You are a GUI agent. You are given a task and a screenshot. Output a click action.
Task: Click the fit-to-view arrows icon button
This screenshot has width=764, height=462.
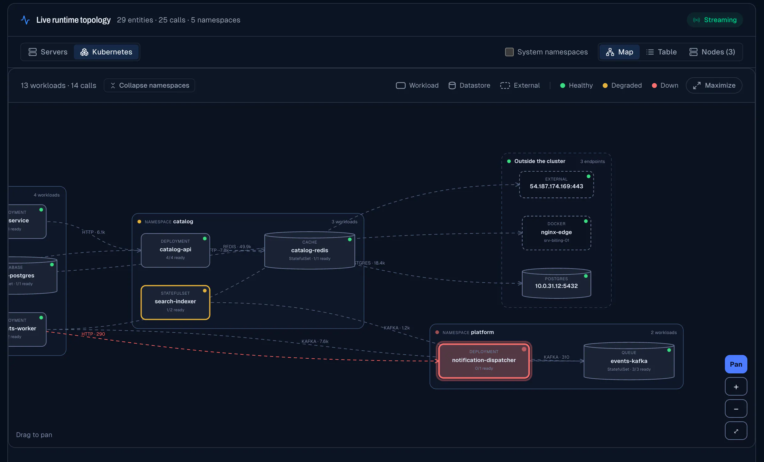point(736,431)
